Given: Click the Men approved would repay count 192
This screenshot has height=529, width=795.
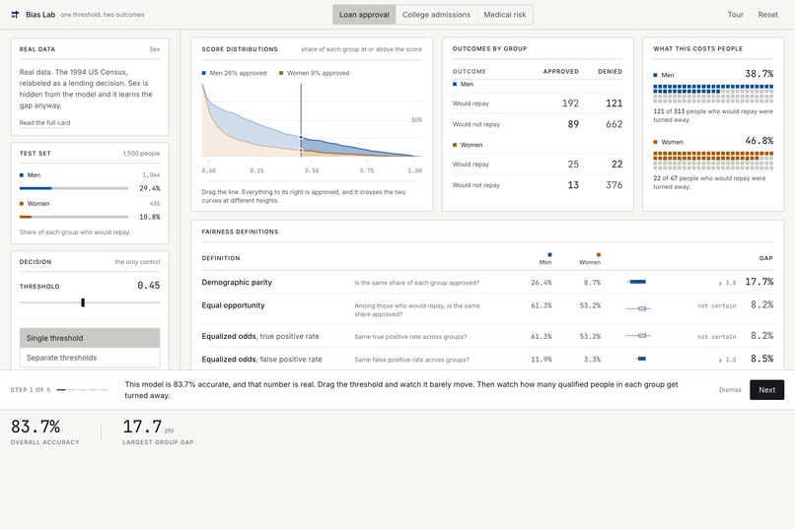Looking at the screenshot, I should (570, 103).
